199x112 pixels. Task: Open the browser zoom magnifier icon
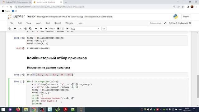tap(174, 7)
